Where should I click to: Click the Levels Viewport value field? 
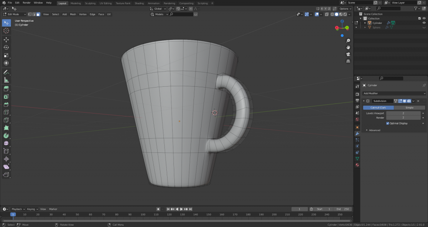tap(403, 113)
